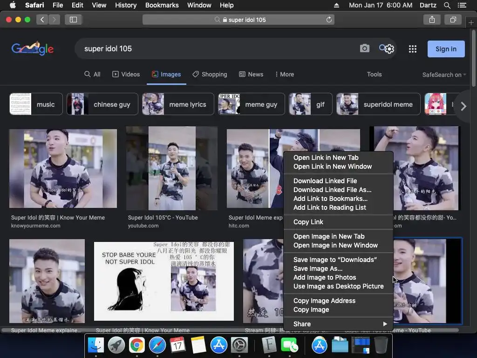477x358 pixels.
Task: Filter by the chinese guy chip
Action: tap(102, 104)
